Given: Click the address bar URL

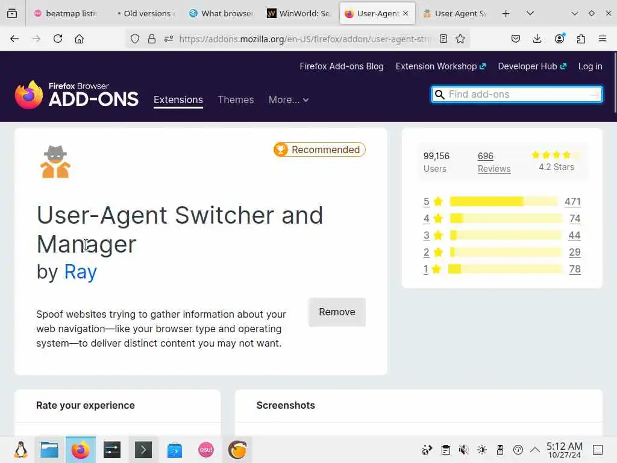Looking at the screenshot, I should tap(305, 39).
